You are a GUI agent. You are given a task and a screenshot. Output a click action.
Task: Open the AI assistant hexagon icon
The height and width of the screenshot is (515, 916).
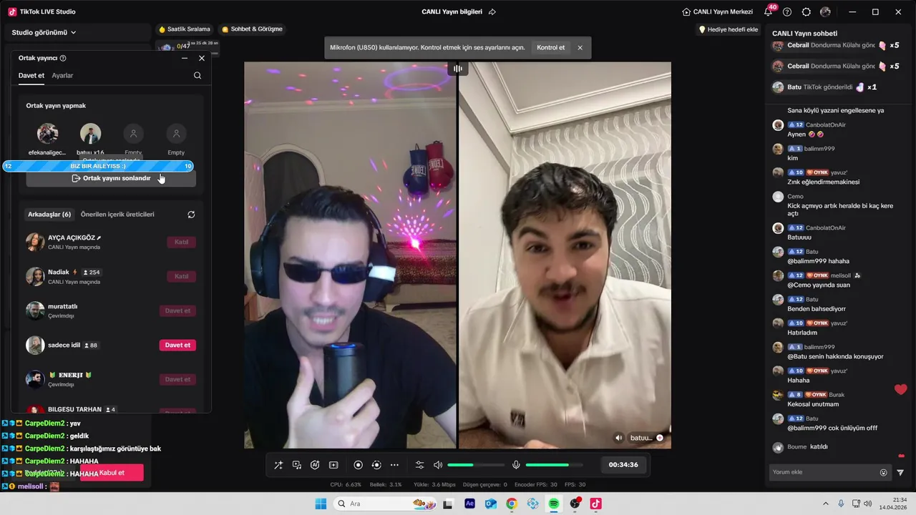point(315,465)
